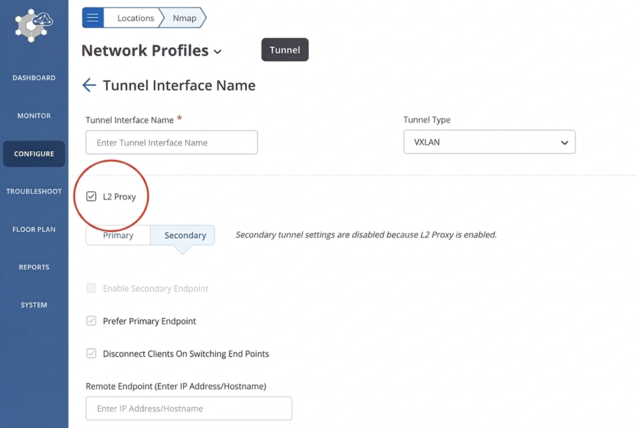This screenshot has height=428, width=638.
Task: Open the Floor Plan menu item
Action: pyautogui.click(x=34, y=230)
